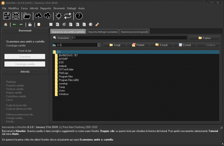Click the cloud search icon
The height and width of the screenshot is (146, 224).
coord(48,16)
